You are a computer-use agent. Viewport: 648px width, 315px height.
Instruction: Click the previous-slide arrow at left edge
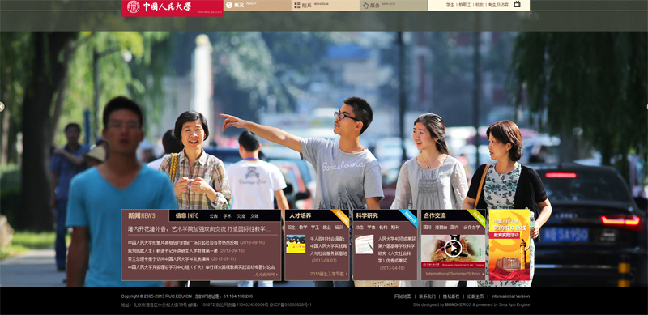tap(2, 107)
